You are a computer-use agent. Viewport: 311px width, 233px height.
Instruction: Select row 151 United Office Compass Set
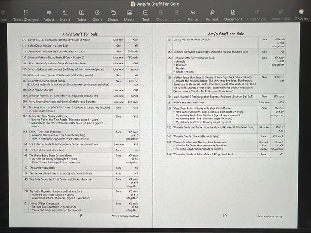tap(80, 207)
